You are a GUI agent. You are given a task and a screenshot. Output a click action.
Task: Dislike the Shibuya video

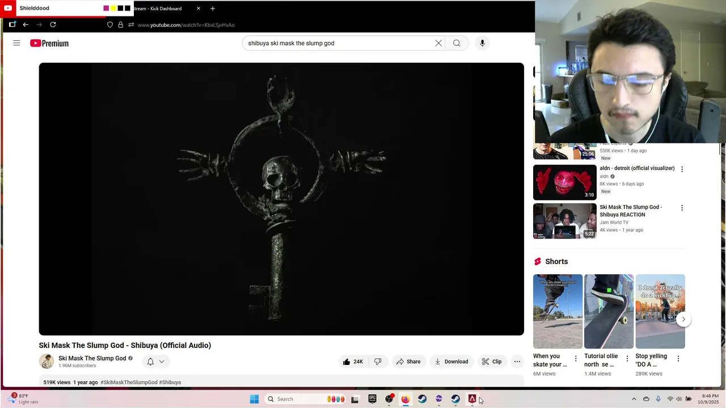point(378,362)
